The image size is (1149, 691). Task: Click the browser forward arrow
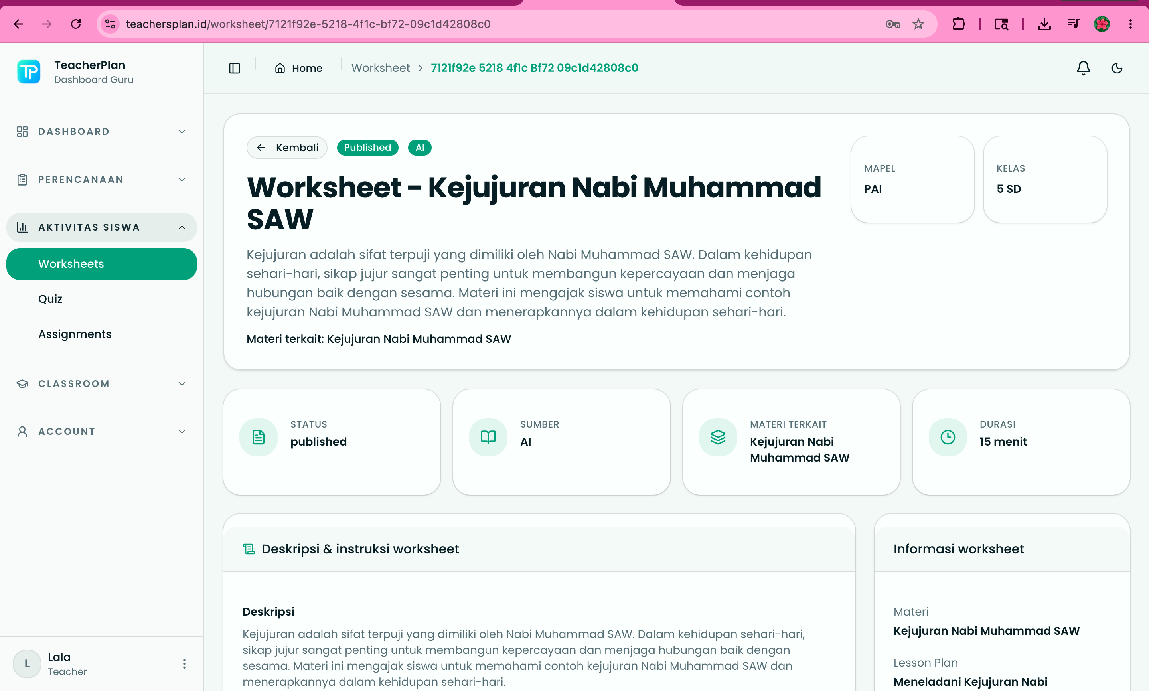point(47,24)
